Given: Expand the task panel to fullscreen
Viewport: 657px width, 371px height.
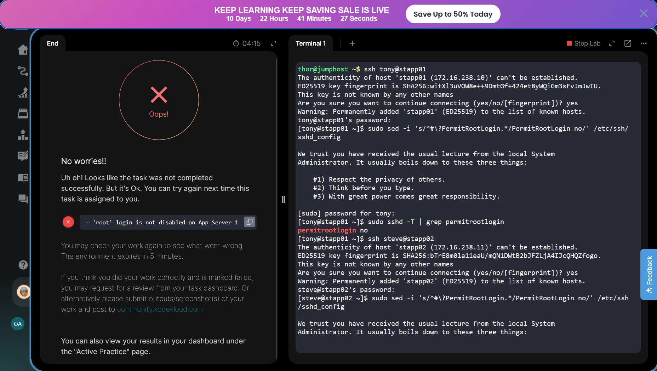Looking at the screenshot, I should pyautogui.click(x=273, y=43).
